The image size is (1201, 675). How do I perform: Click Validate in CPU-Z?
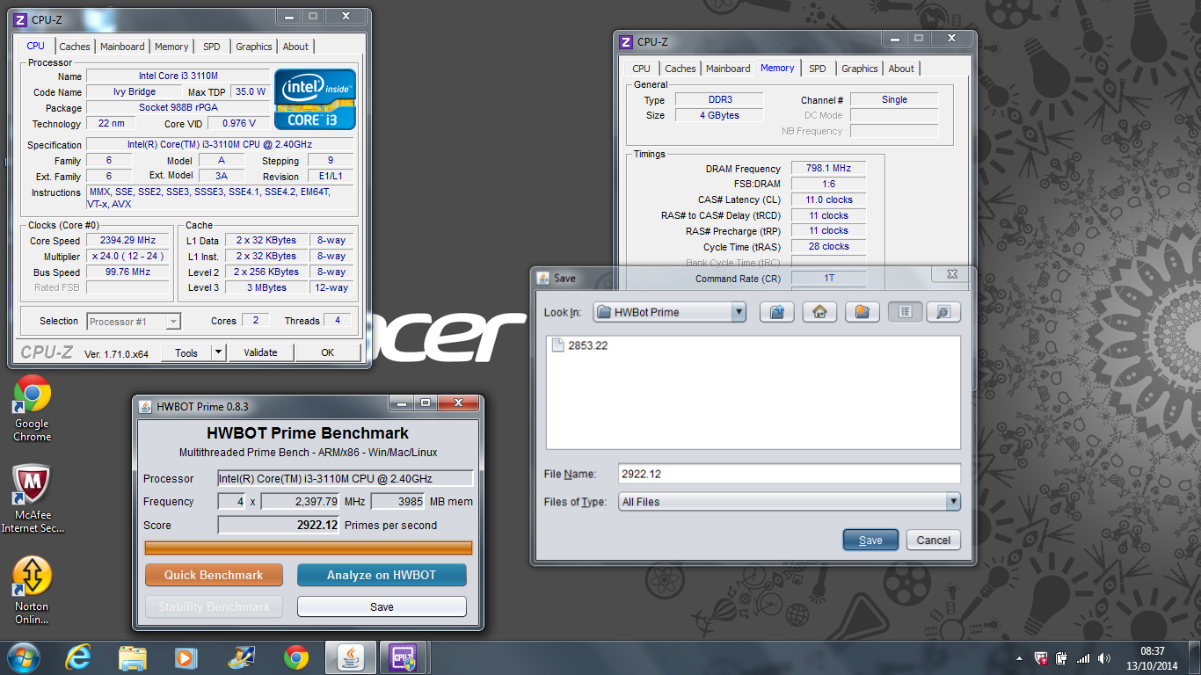(x=260, y=352)
